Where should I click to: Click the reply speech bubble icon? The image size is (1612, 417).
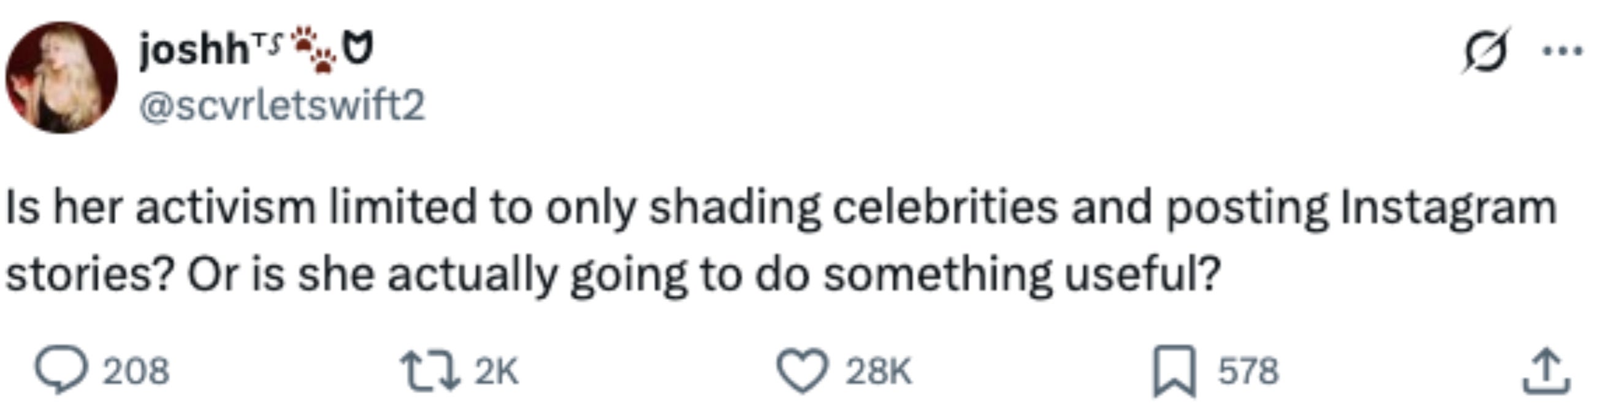click(60, 369)
